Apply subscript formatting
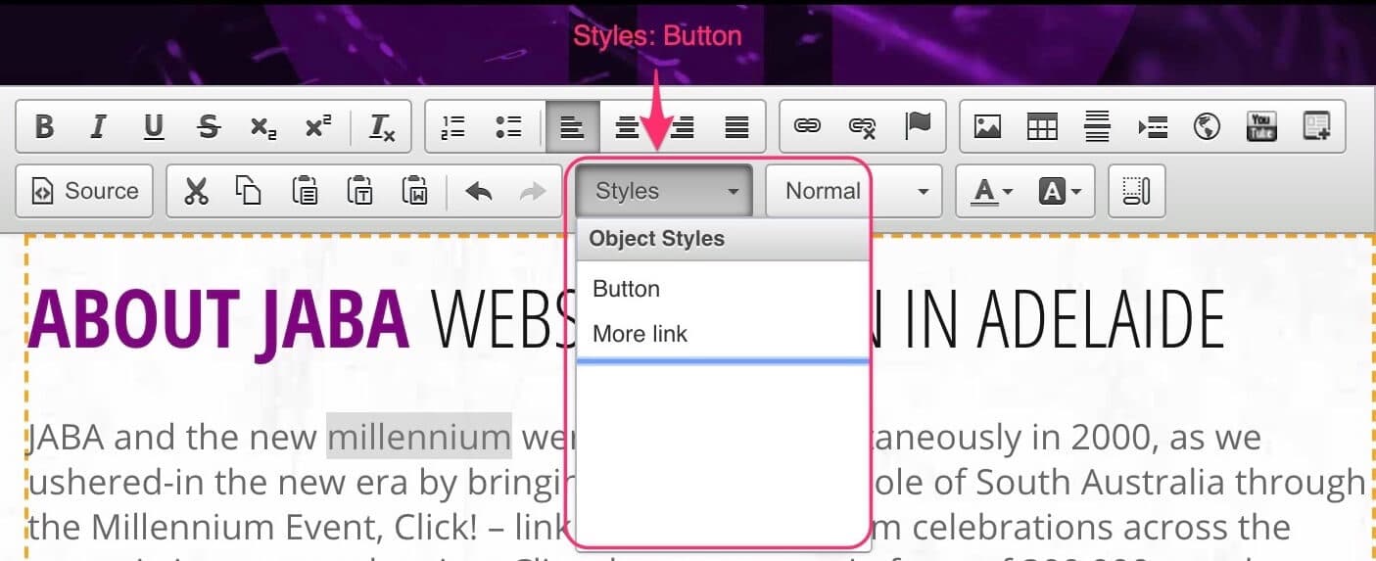The width and height of the screenshot is (1376, 561). click(x=262, y=126)
